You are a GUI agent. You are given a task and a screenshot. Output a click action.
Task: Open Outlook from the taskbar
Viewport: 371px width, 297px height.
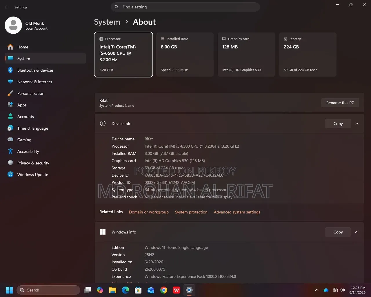click(151, 290)
